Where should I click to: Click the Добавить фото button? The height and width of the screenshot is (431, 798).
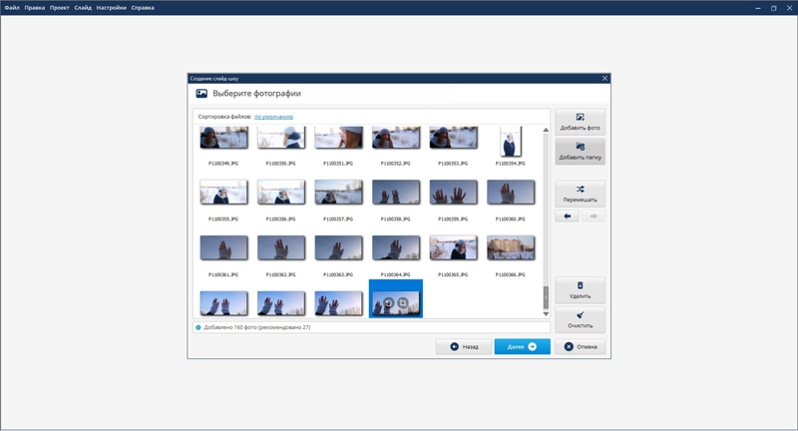click(580, 122)
